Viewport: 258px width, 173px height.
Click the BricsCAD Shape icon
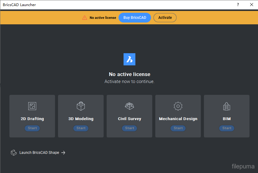click(14, 153)
